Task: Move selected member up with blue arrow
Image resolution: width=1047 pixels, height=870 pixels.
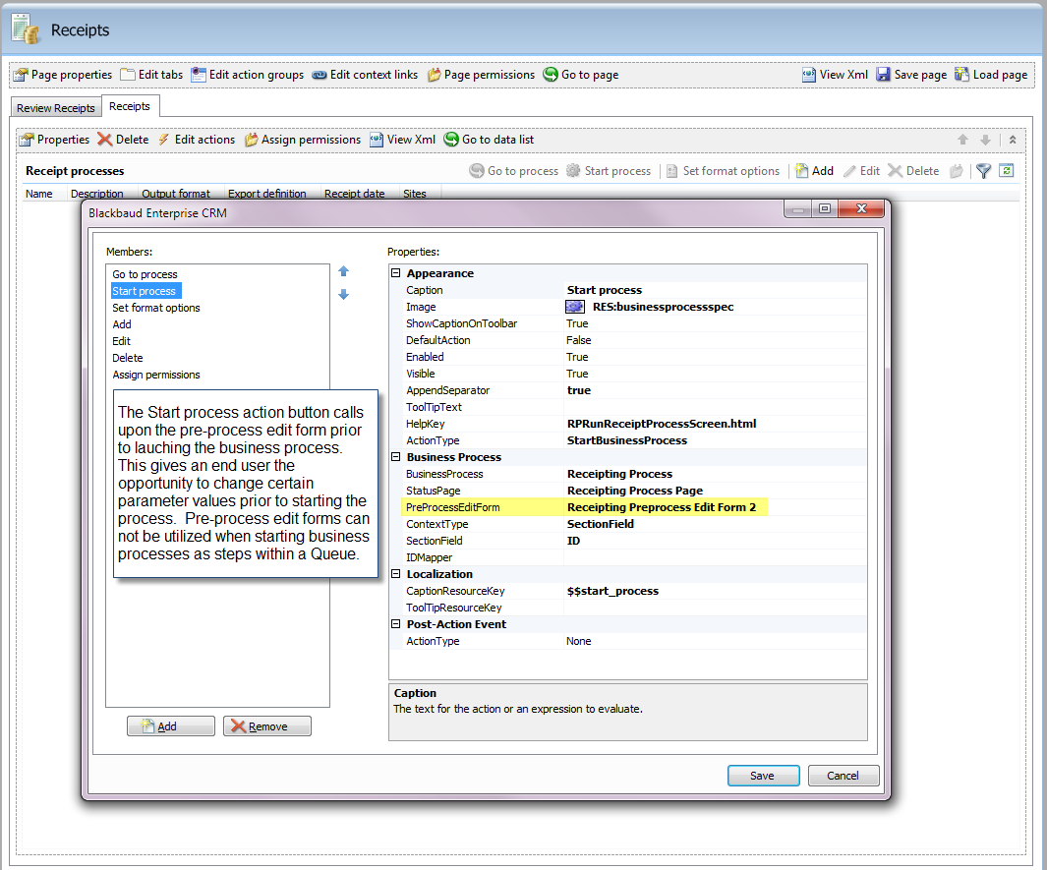Action: pyautogui.click(x=343, y=271)
